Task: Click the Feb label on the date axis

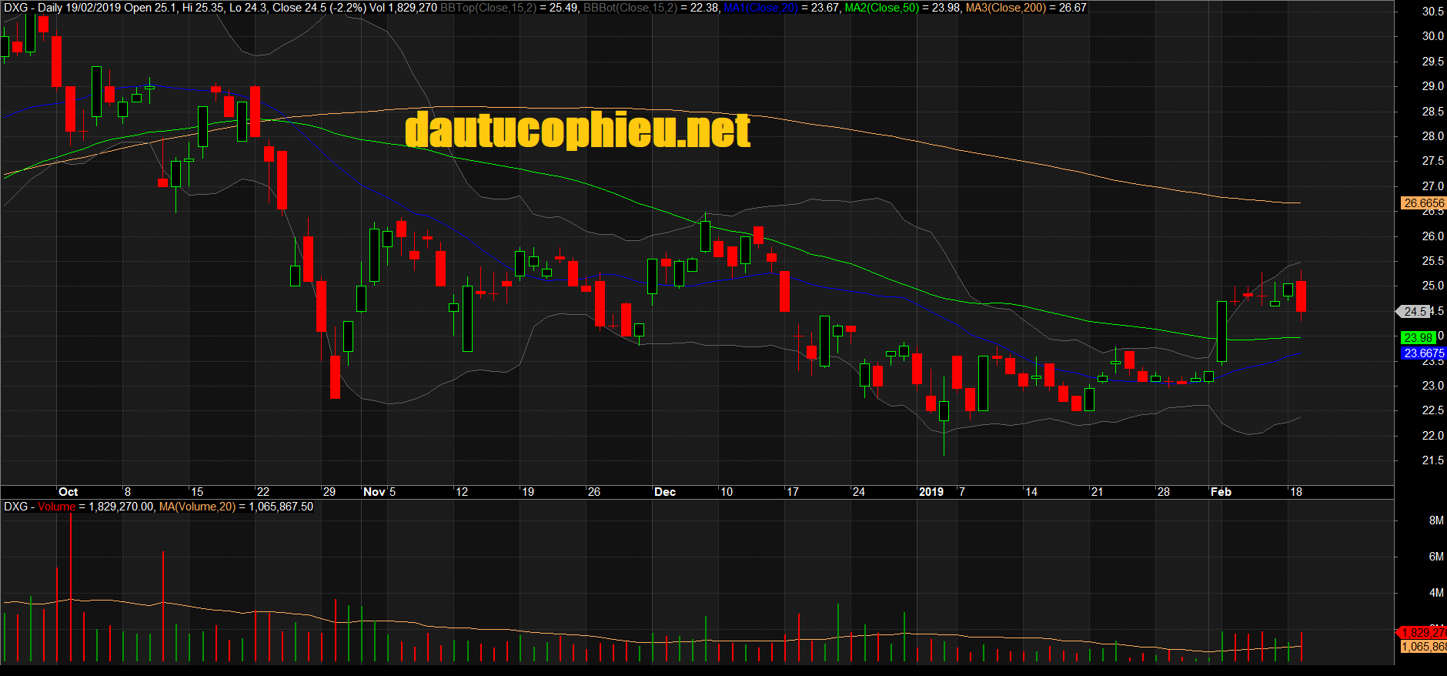Action: point(1221,492)
